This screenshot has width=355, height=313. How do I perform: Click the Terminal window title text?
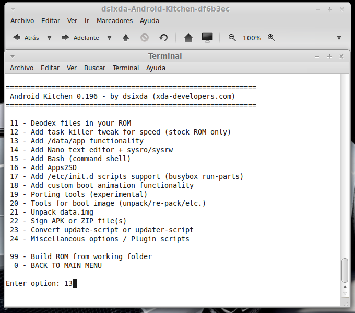pyautogui.click(x=165, y=56)
